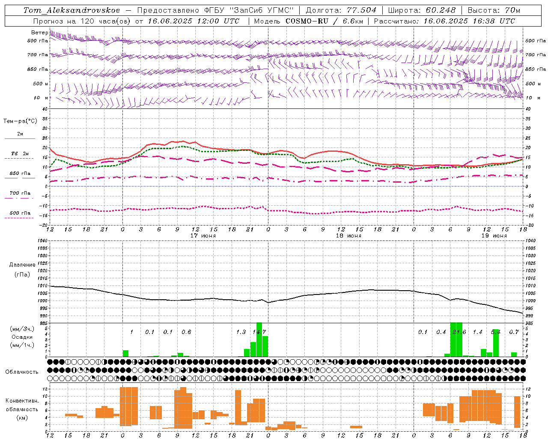Image resolution: width=548 pixels, height=439 pixels.
Task: Click the elevation text Высота: 70м
Action: point(494,10)
